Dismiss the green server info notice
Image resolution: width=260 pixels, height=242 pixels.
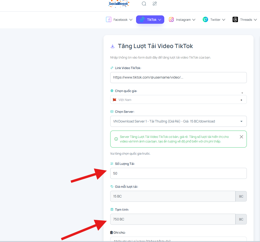click(x=241, y=137)
